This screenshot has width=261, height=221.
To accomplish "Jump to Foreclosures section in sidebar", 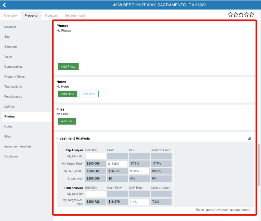I will point(13,97).
